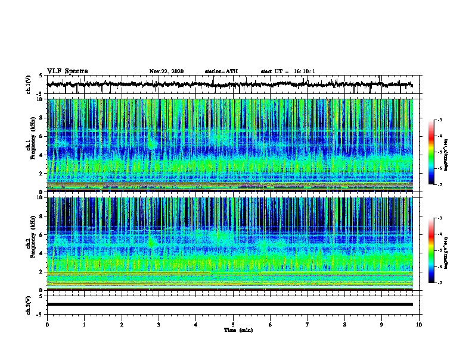This screenshot has width=472, height=364.
Task: Click the time axis tick label "5"
Action: (233, 325)
